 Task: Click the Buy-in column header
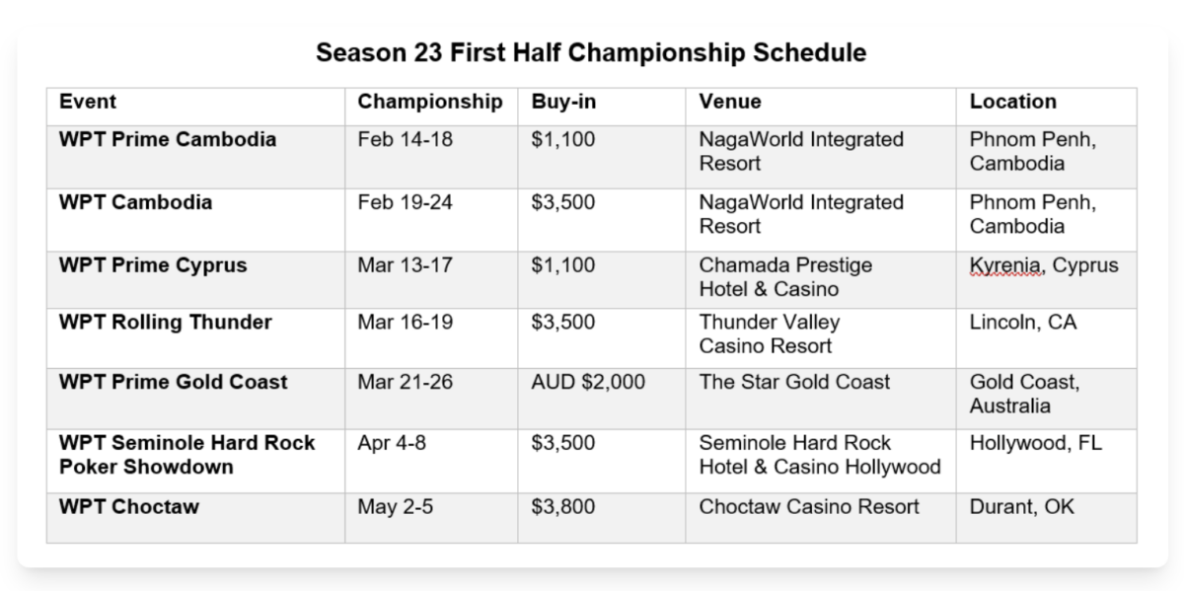pyautogui.click(x=563, y=102)
